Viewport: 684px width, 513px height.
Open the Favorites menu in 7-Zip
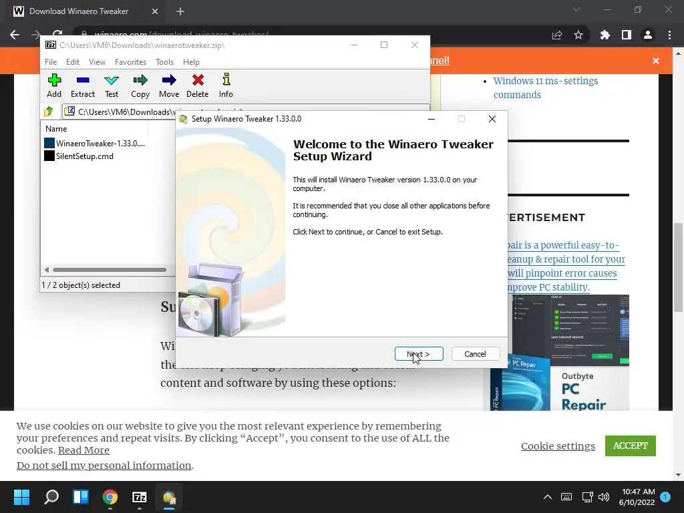[x=130, y=62]
